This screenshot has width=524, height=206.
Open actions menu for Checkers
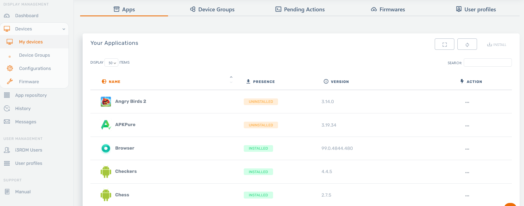[467, 172]
